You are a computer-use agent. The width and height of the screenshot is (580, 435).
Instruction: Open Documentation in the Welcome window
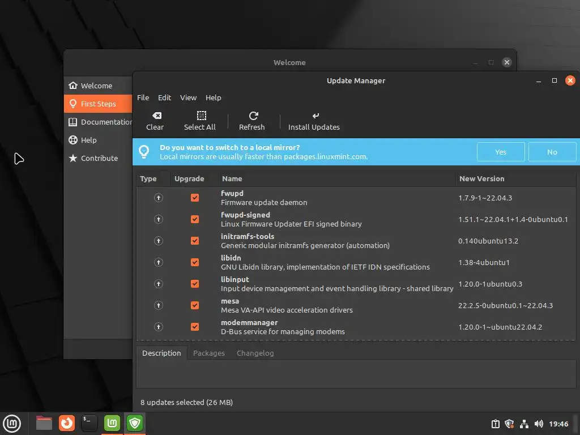click(x=98, y=122)
